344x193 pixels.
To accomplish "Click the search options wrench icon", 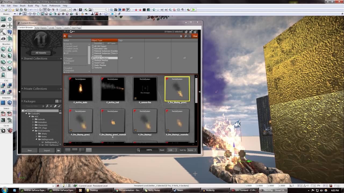I will point(186,36).
